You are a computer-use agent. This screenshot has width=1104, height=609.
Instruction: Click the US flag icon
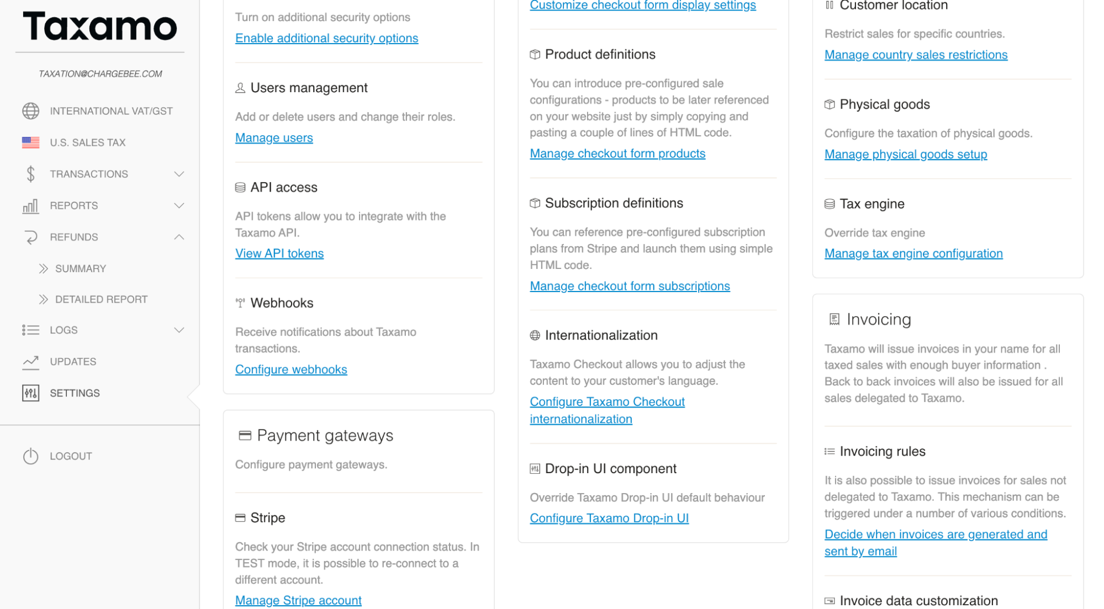(30, 142)
